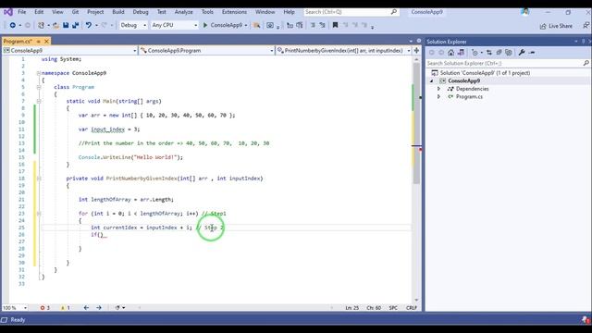Open the Debug menu
Screen dimensions: 592x333
click(x=141, y=12)
